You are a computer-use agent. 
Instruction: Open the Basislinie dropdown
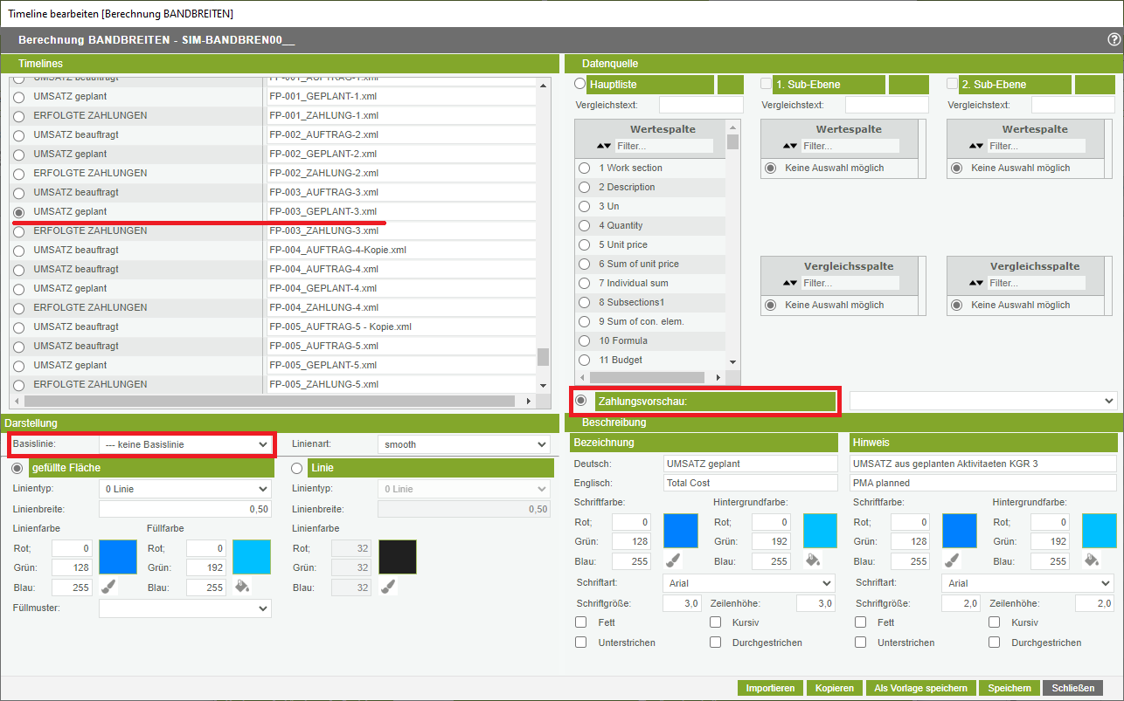pyautogui.click(x=185, y=444)
